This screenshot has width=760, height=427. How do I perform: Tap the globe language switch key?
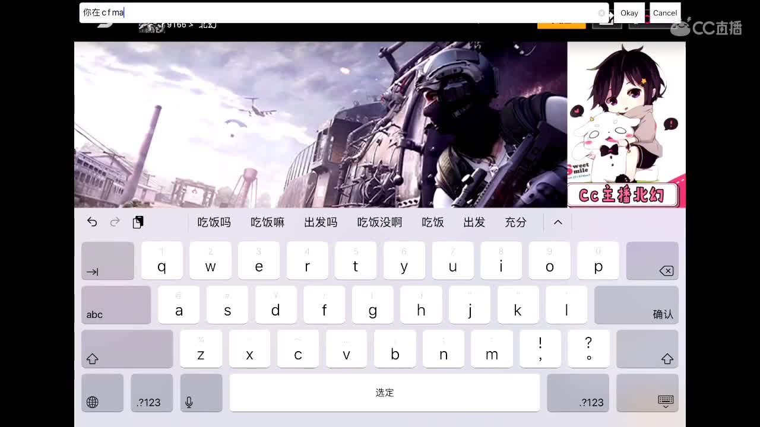tap(102, 393)
